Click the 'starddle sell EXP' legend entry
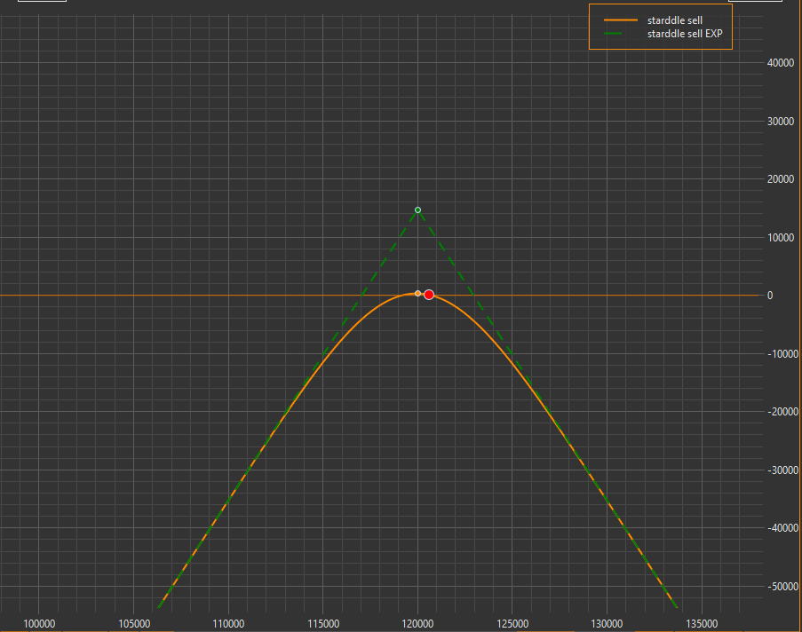Screen dimensions: 802x632 pyautogui.click(x=685, y=34)
